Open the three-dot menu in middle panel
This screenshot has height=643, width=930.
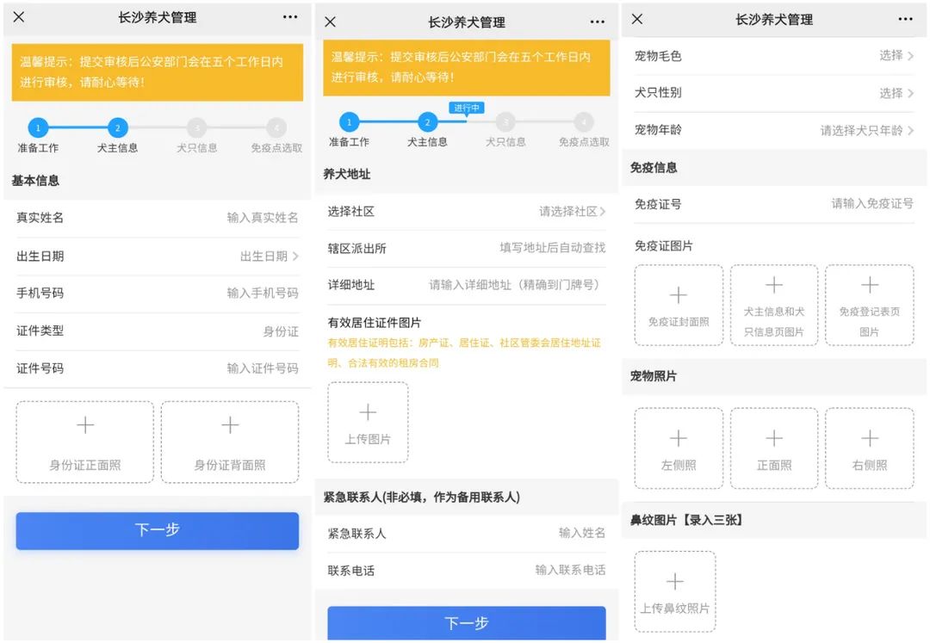coord(598,22)
